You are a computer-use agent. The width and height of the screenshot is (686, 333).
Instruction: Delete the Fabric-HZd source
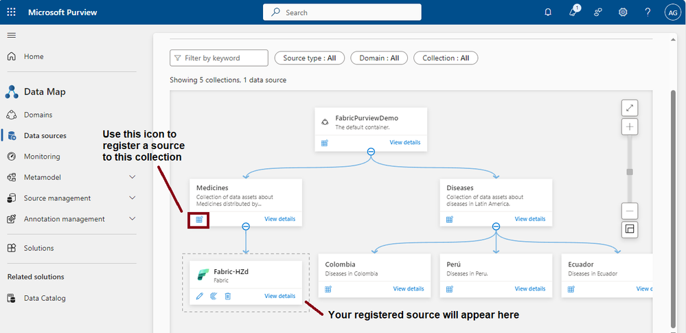227,296
